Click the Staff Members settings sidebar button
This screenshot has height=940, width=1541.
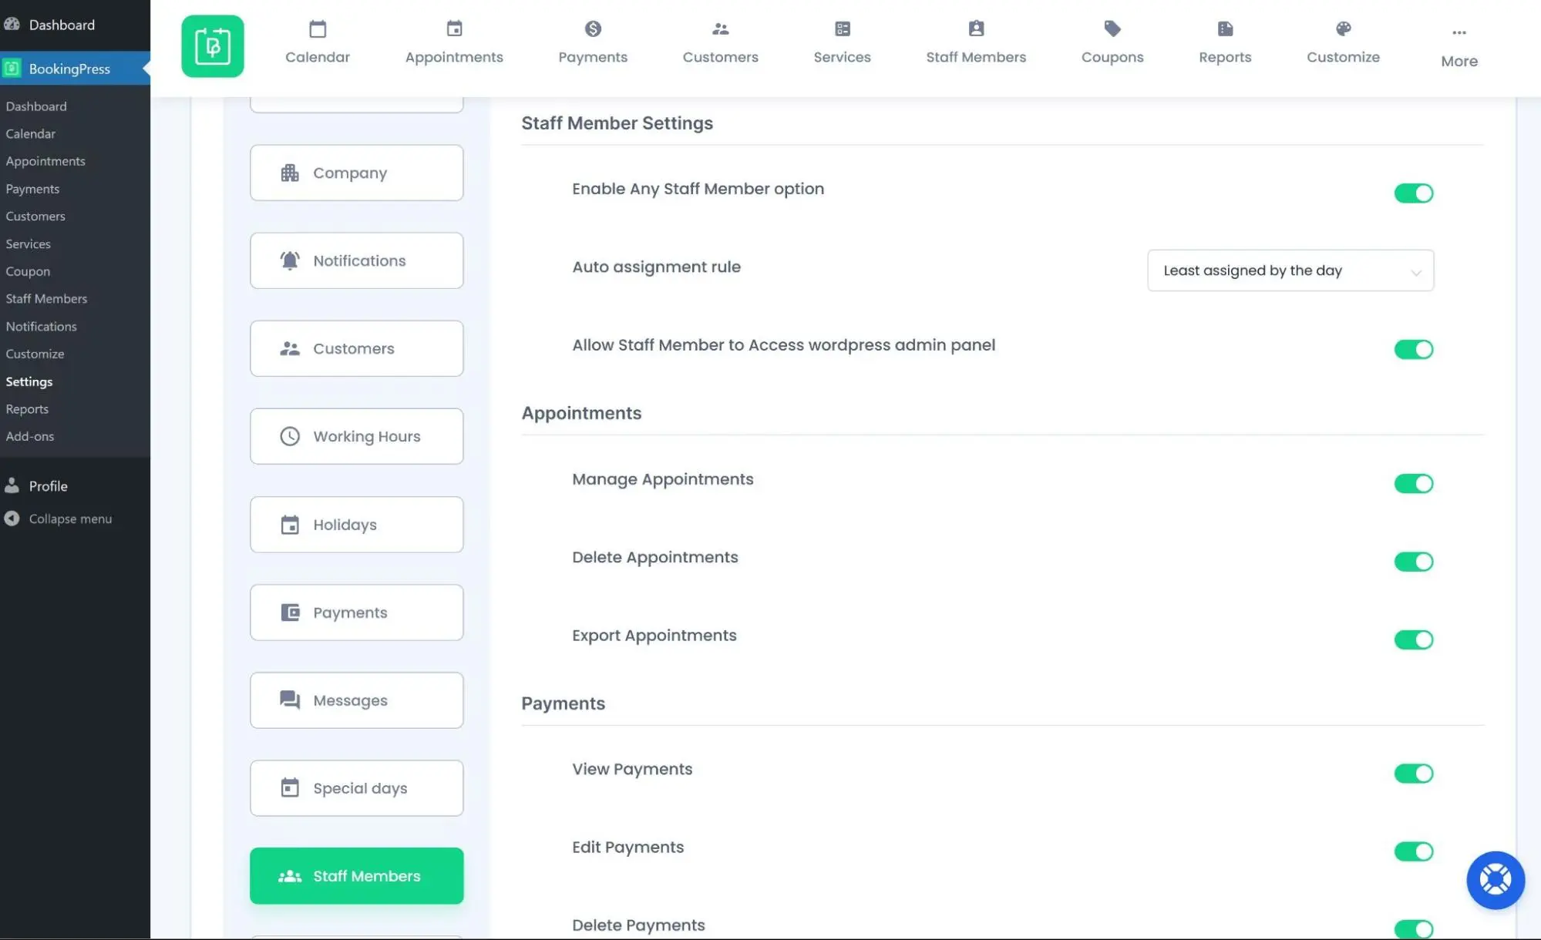(357, 876)
